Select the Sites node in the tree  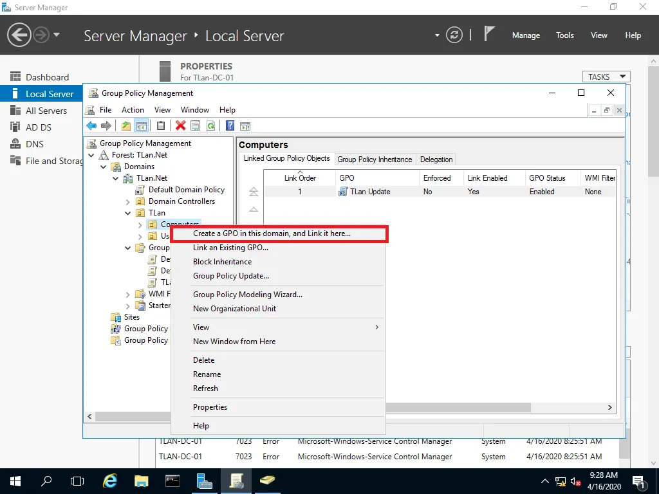tap(131, 317)
